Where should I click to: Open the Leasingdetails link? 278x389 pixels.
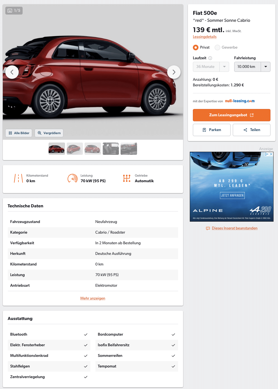coord(205,37)
